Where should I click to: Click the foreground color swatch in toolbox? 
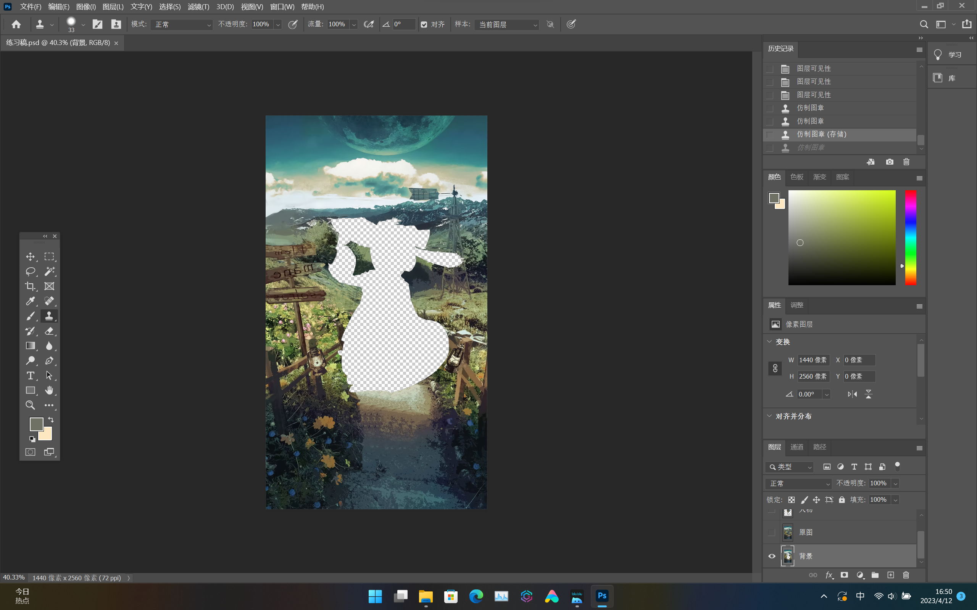pyautogui.click(x=36, y=424)
